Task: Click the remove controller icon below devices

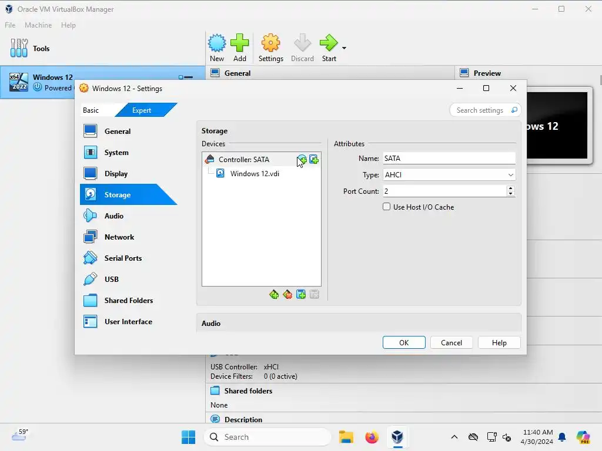Action: coord(287,295)
